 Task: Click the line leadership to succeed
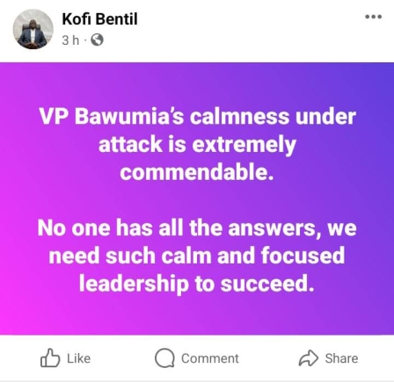point(197,284)
